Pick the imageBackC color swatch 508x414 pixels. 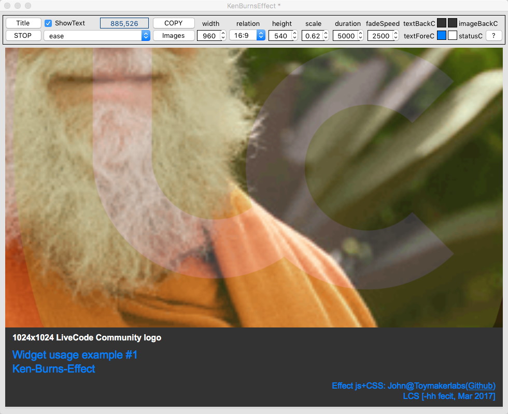click(453, 23)
